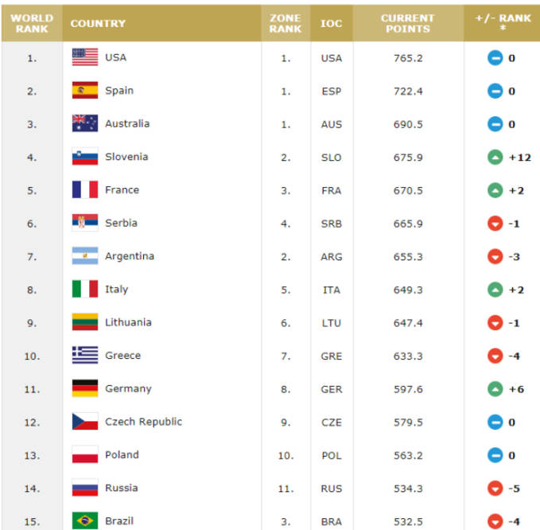
Task: Click the Slovenia flag icon
Action: pyautogui.click(x=84, y=157)
